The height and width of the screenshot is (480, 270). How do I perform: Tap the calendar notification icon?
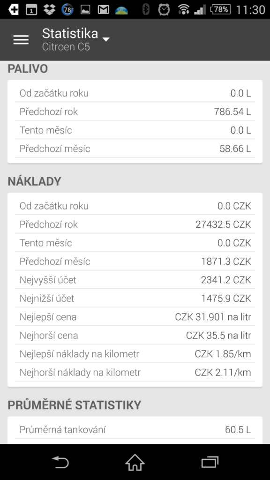[31, 10]
